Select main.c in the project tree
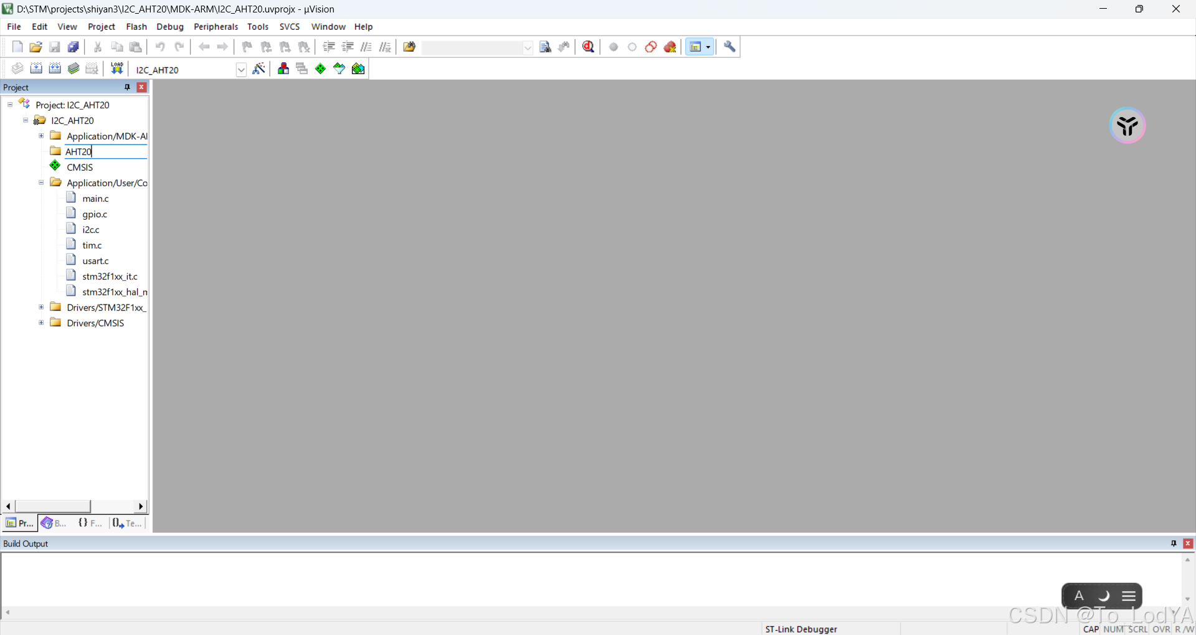The width and height of the screenshot is (1196, 635). [x=95, y=199]
